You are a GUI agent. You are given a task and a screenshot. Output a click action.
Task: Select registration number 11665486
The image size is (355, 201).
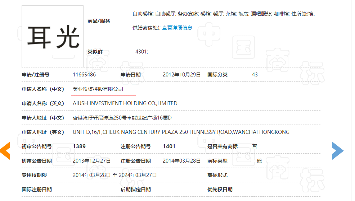(84, 75)
